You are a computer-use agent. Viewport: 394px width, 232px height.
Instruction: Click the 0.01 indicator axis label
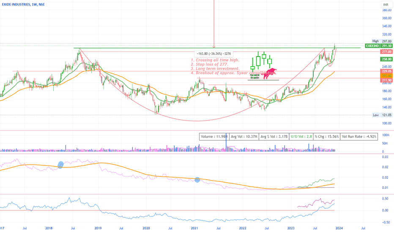click(x=385, y=188)
